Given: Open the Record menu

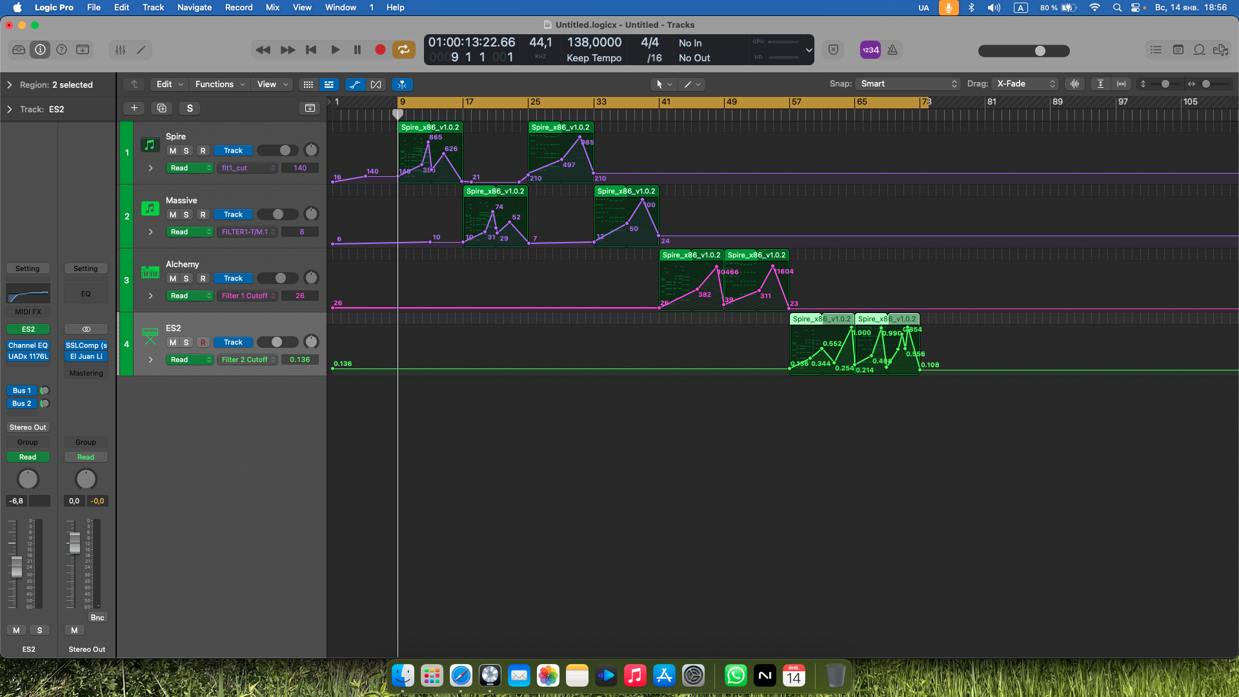Looking at the screenshot, I should pyautogui.click(x=239, y=7).
